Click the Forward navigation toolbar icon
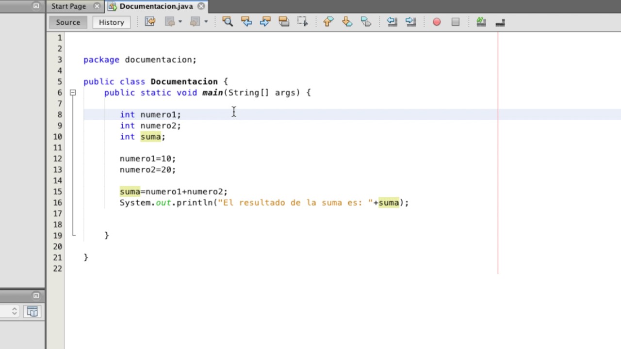Image resolution: width=621 pixels, height=349 pixels. click(x=195, y=22)
